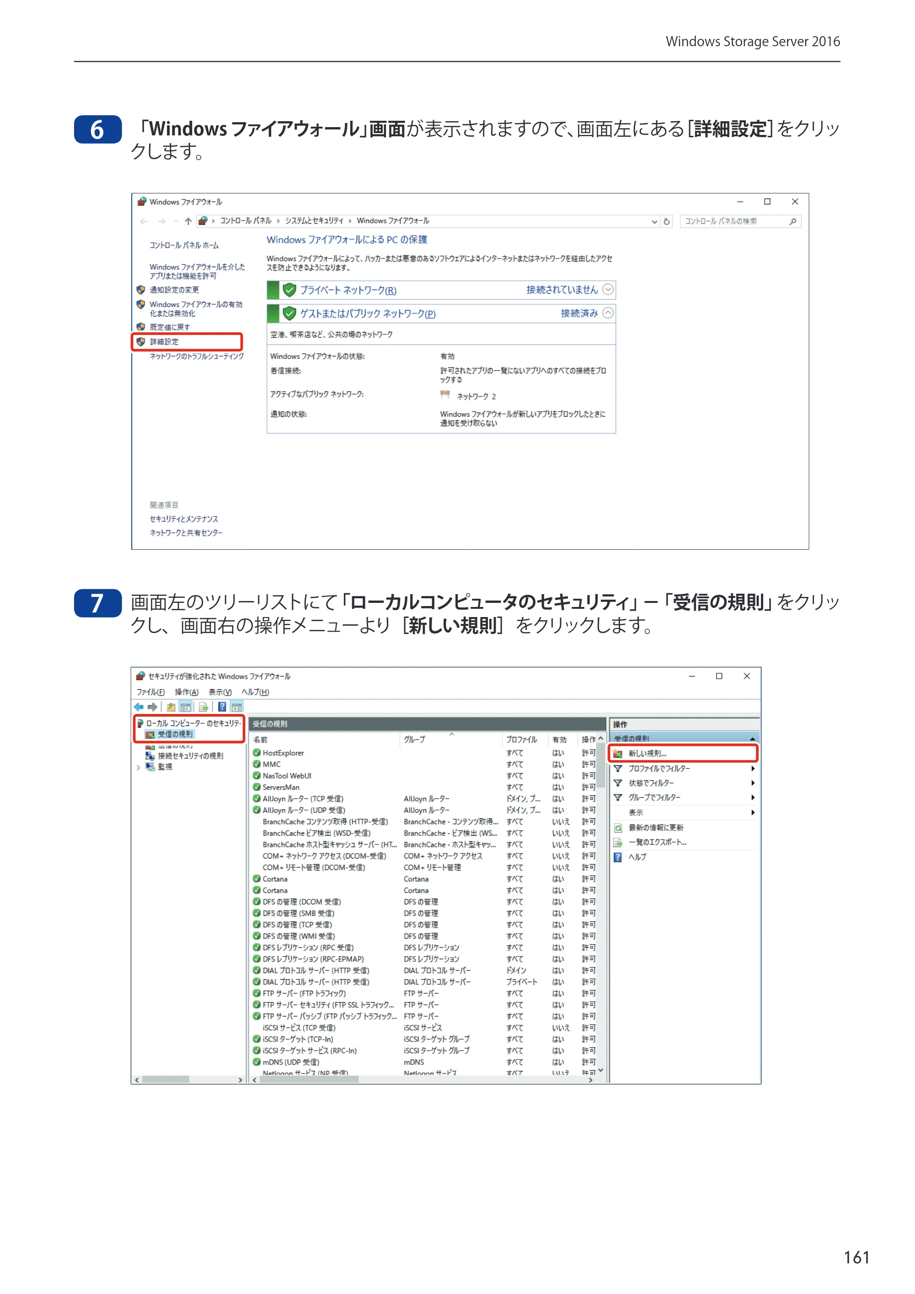The width and height of the screenshot is (915, 1294).
Task: Click the up one level folder icon
Action: tap(171, 707)
